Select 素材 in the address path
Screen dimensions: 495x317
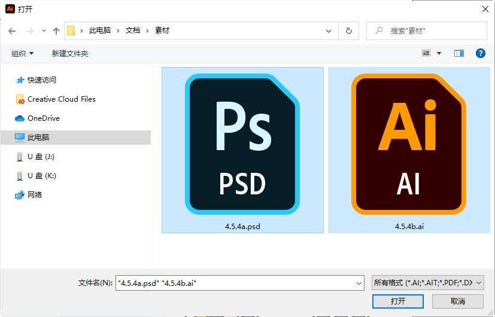(x=162, y=31)
